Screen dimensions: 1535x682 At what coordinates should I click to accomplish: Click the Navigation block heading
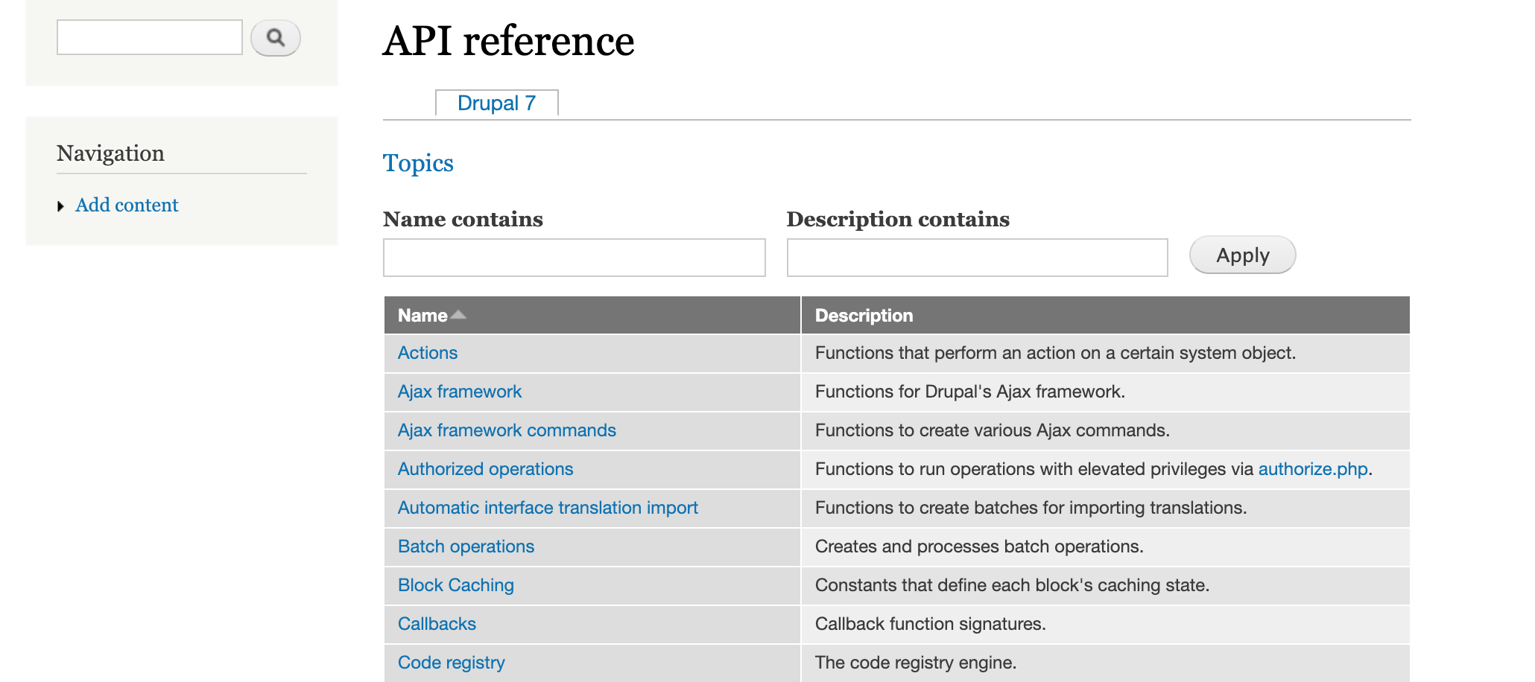(x=110, y=153)
